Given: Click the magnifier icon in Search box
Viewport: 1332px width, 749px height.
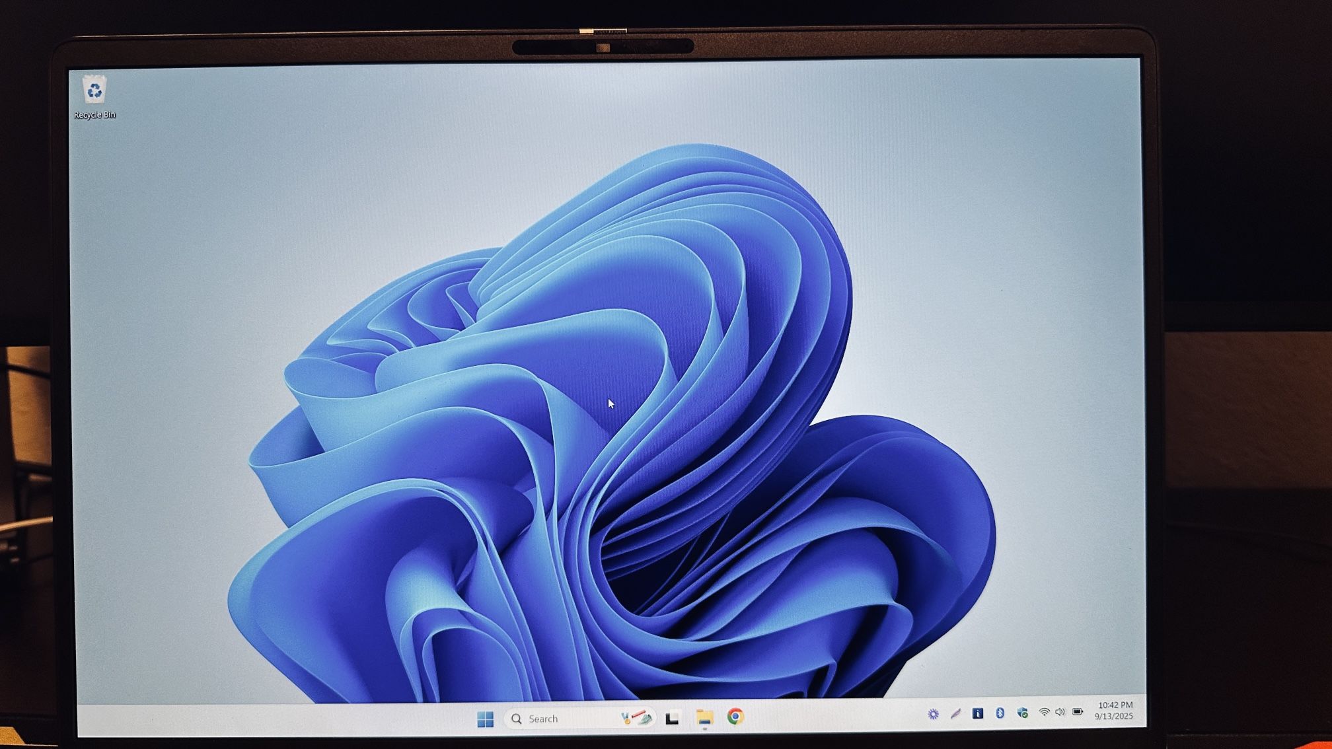Looking at the screenshot, I should click(517, 719).
